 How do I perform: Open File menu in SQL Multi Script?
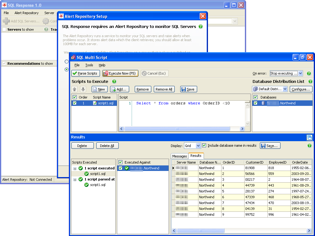[77, 65]
